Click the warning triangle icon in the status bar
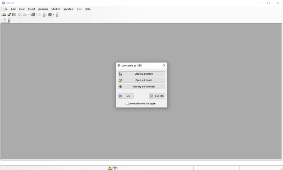The width and height of the screenshot is (283, 170). pos(110,168)
